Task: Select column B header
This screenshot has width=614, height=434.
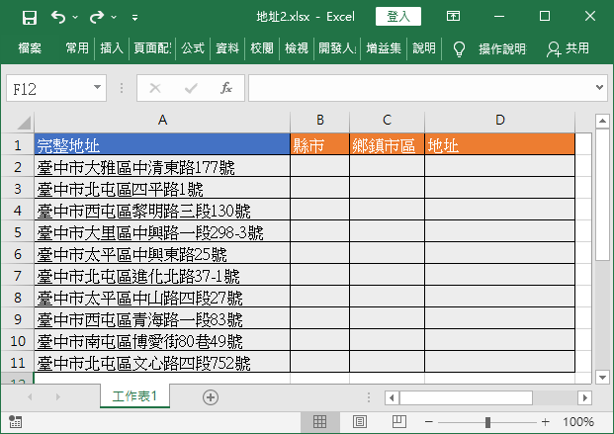Action: point(320,120)
